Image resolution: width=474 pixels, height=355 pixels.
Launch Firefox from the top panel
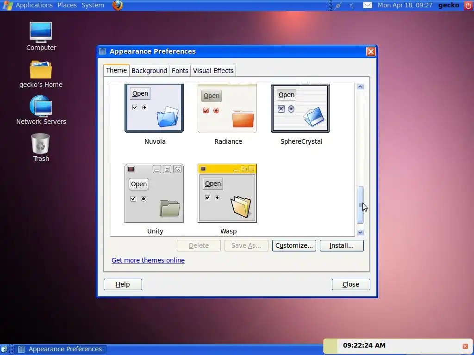pos(118,5)
